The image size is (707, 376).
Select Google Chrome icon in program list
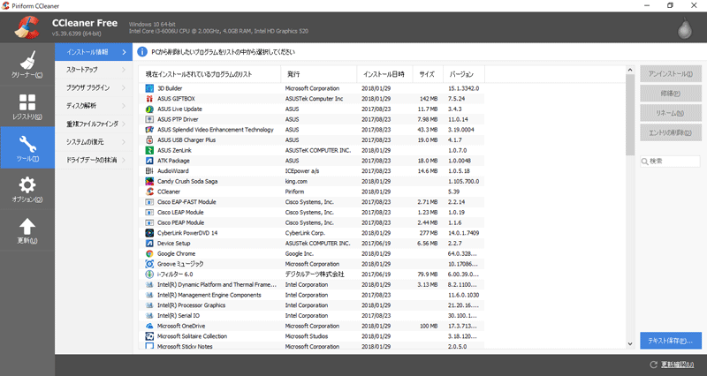(149, 253)
